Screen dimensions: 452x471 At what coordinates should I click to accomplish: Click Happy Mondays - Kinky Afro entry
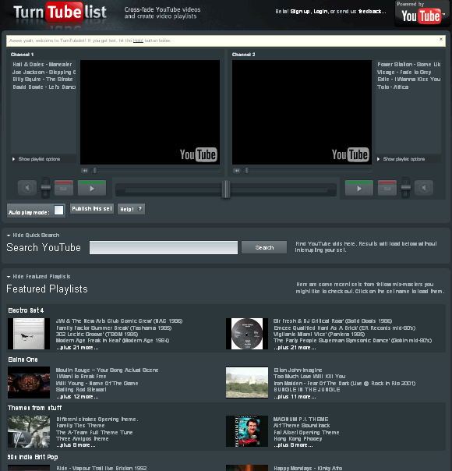[x=308, y=468]
